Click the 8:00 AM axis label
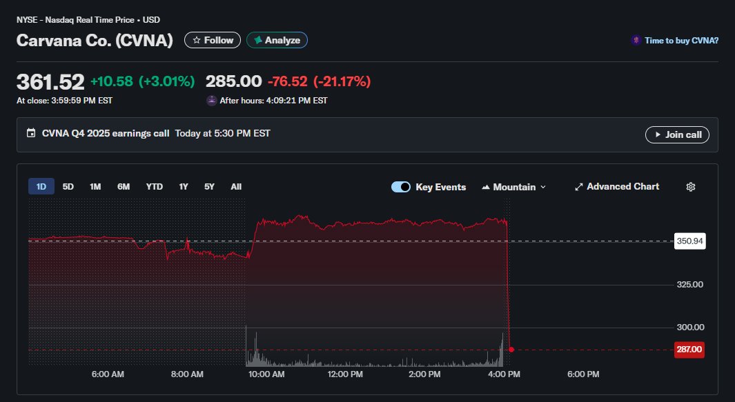The height and width of the screenshot is (402, 735). (187, 374)
